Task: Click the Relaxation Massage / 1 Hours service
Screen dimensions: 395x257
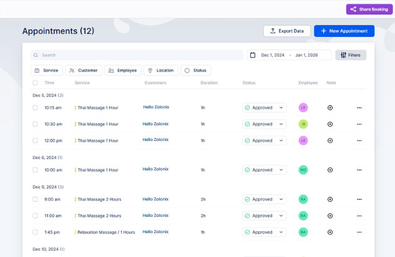Action: click(106, 232)
